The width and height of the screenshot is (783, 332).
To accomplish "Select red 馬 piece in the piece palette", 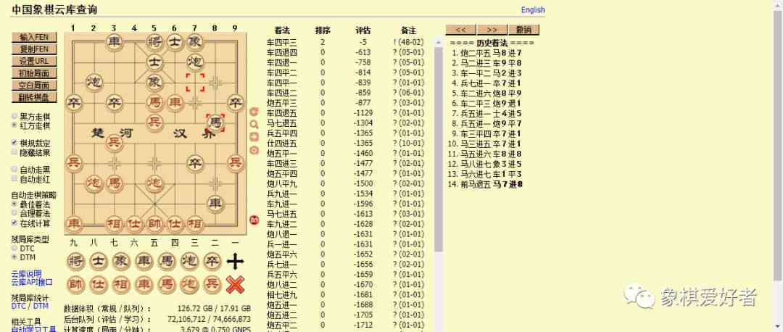I will tap(167, 285).
